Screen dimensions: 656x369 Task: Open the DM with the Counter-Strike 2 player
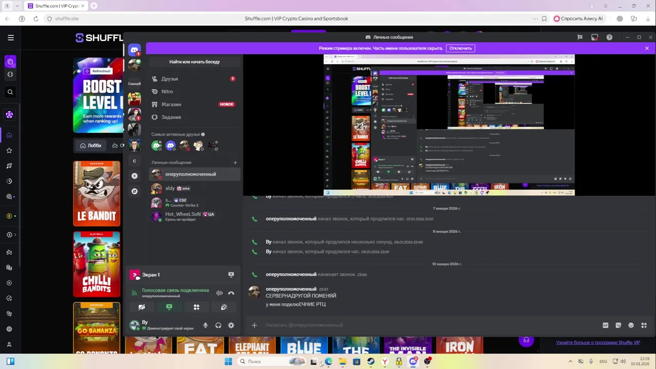(195, 202)
